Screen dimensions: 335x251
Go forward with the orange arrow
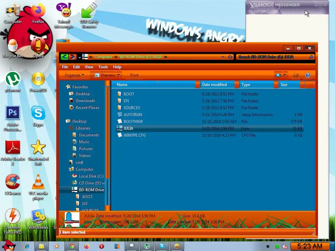tap(72, 57)
